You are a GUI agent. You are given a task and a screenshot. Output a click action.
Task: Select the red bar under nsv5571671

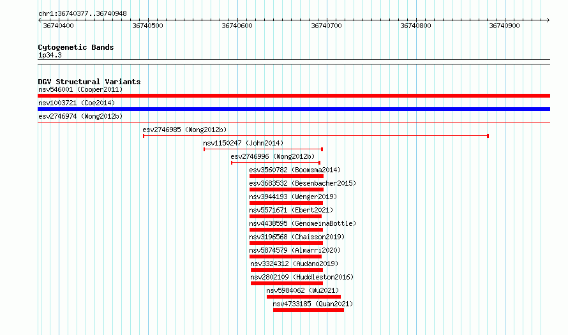coord(285,216)
